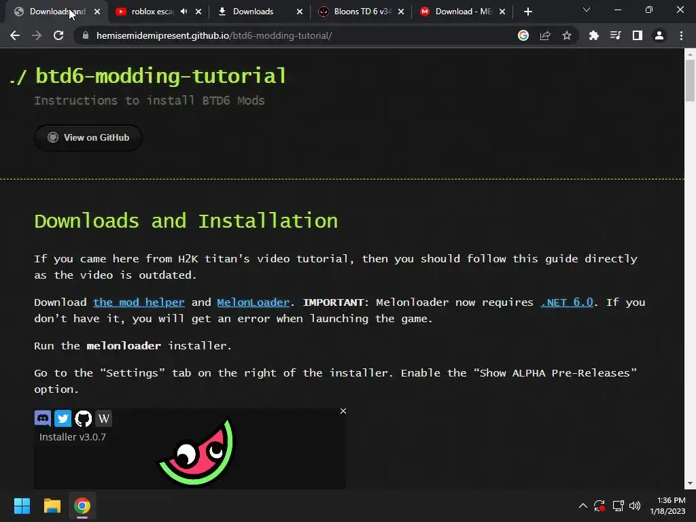This screenshot has width=696, height=522.
Task: Click "Downloads and Installation" heading
Action: coord(186,221)
